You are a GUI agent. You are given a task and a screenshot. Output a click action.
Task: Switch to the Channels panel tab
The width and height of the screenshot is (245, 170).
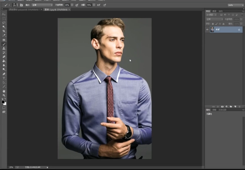point(214,11)
